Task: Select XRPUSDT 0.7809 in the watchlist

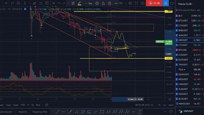Action: click(x=190, y=40)
